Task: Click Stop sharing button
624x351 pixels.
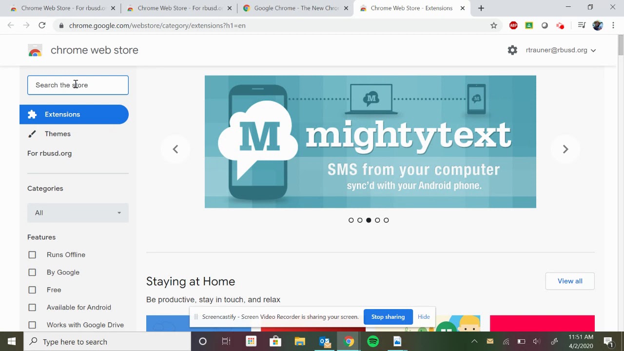Action: (x=388, y=317)
